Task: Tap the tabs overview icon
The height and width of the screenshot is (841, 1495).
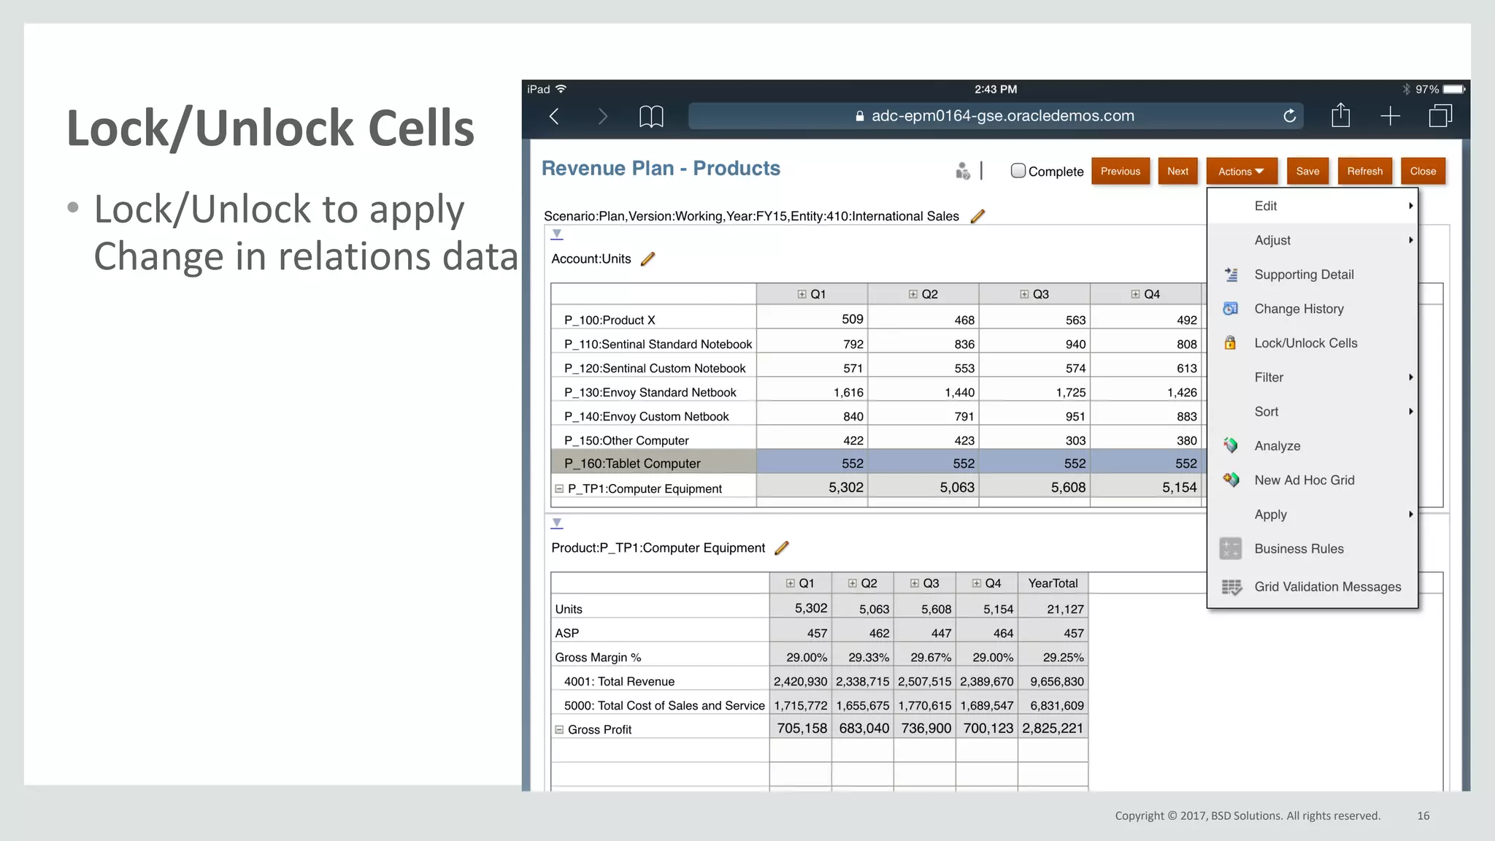Action: pos(1440,115)
